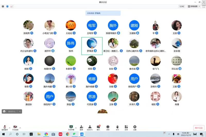
Task: Click the blue security shield icon
Action: pos(7,6)
